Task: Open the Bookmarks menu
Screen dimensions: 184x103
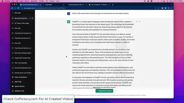Action: pyautogui.click(x=34, y=1)
